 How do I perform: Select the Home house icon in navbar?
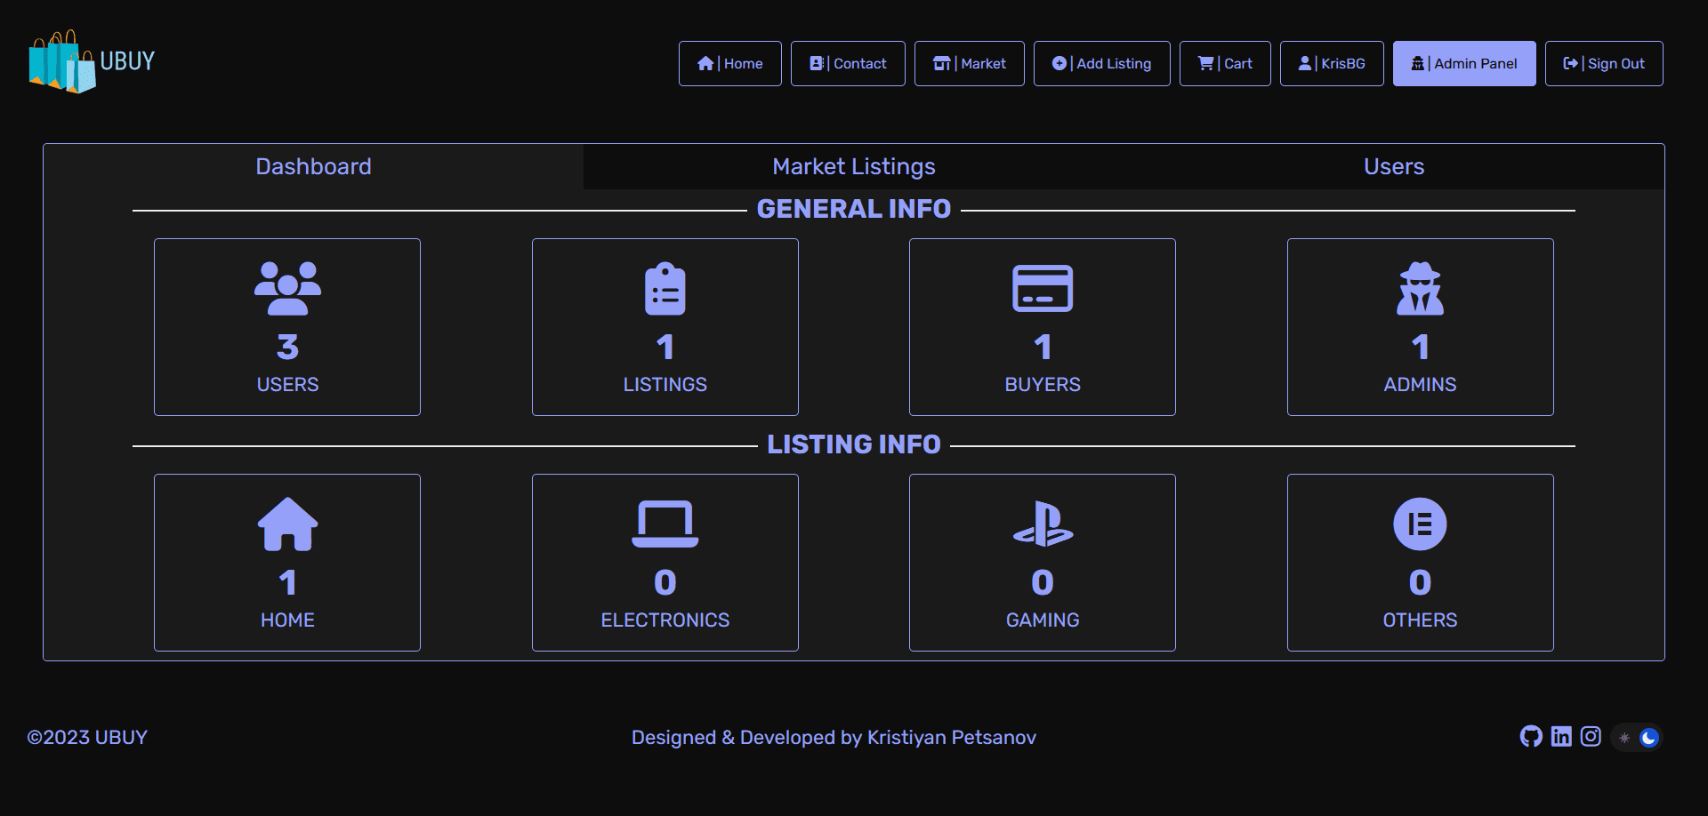tap(706, 63)
